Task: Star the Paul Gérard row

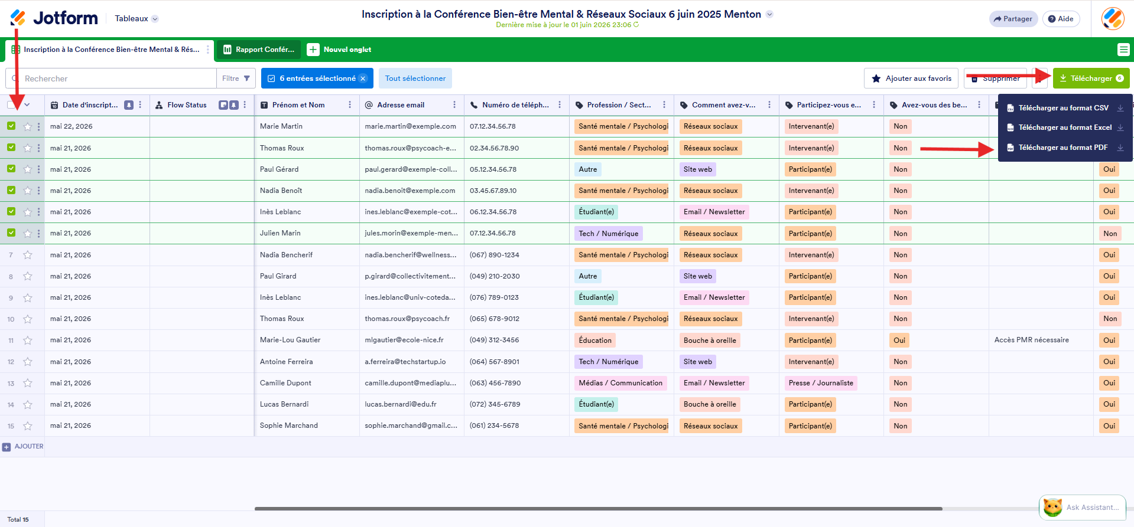Action: (x=27, y=169)
